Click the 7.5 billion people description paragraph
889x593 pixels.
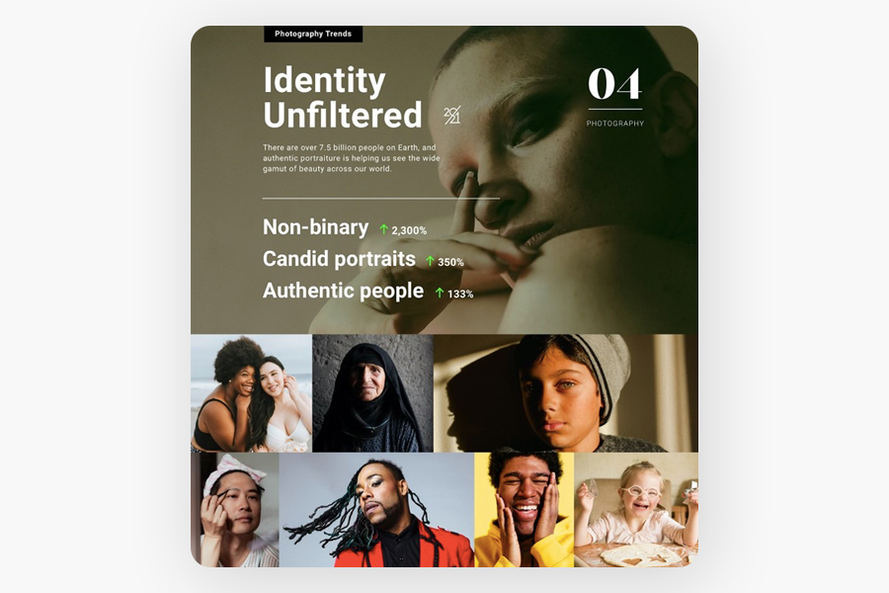[x=352, y=158]
